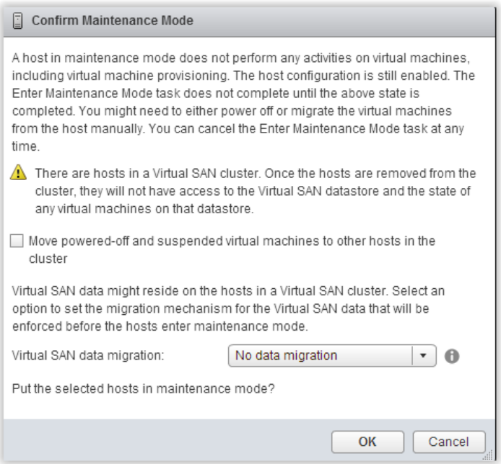Click 'Put the selected hosts in maintenance mode?' text
This screenshot has width=501, height=464.
pyautogui.click(x=143, y=389)
